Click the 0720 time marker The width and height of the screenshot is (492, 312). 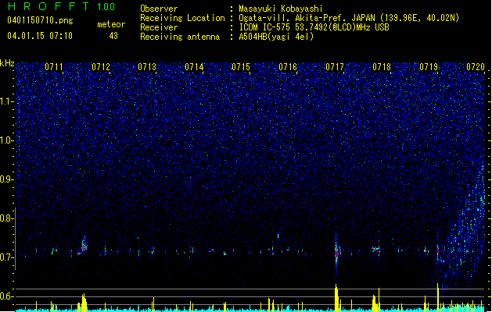476,67
